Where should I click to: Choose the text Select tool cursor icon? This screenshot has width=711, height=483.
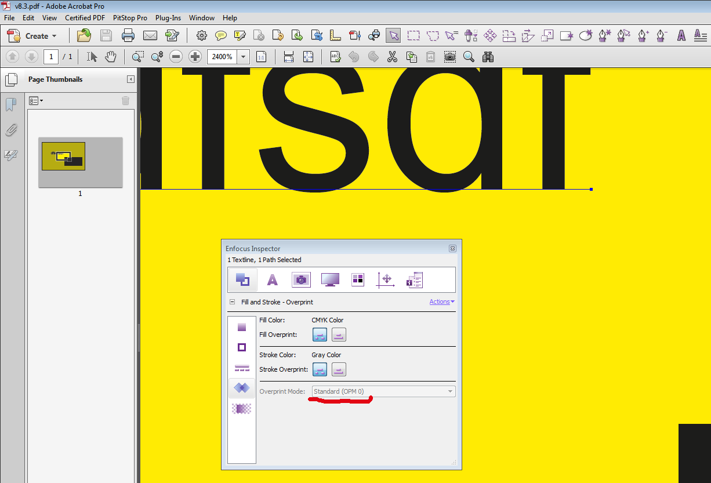[92, 57]
